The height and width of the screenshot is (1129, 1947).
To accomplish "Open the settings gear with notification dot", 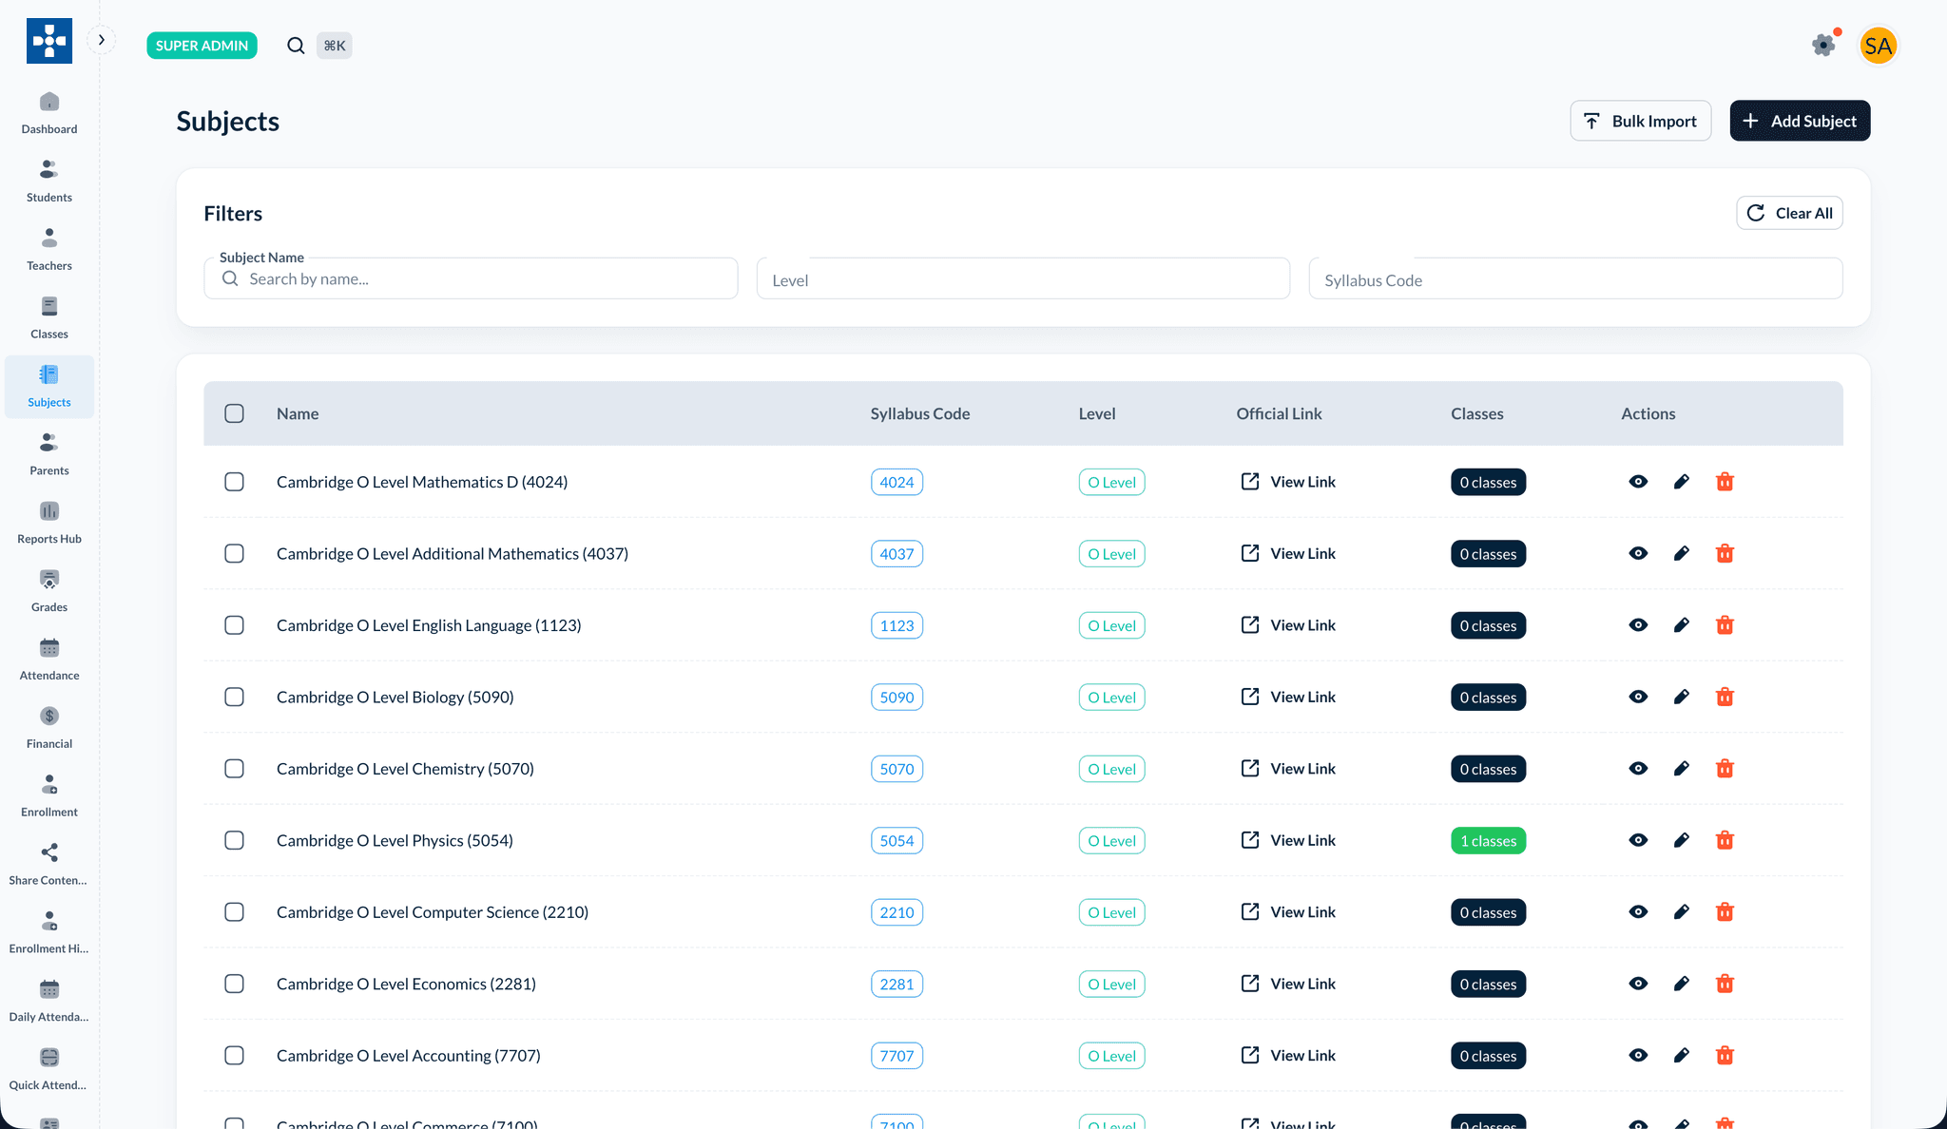I will click(x=1823, y=45).
